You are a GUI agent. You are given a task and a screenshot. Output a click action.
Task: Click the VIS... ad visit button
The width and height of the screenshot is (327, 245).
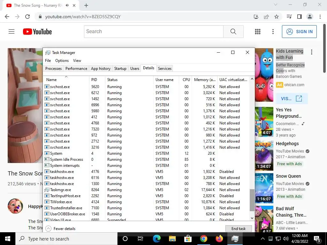(292, 99)
